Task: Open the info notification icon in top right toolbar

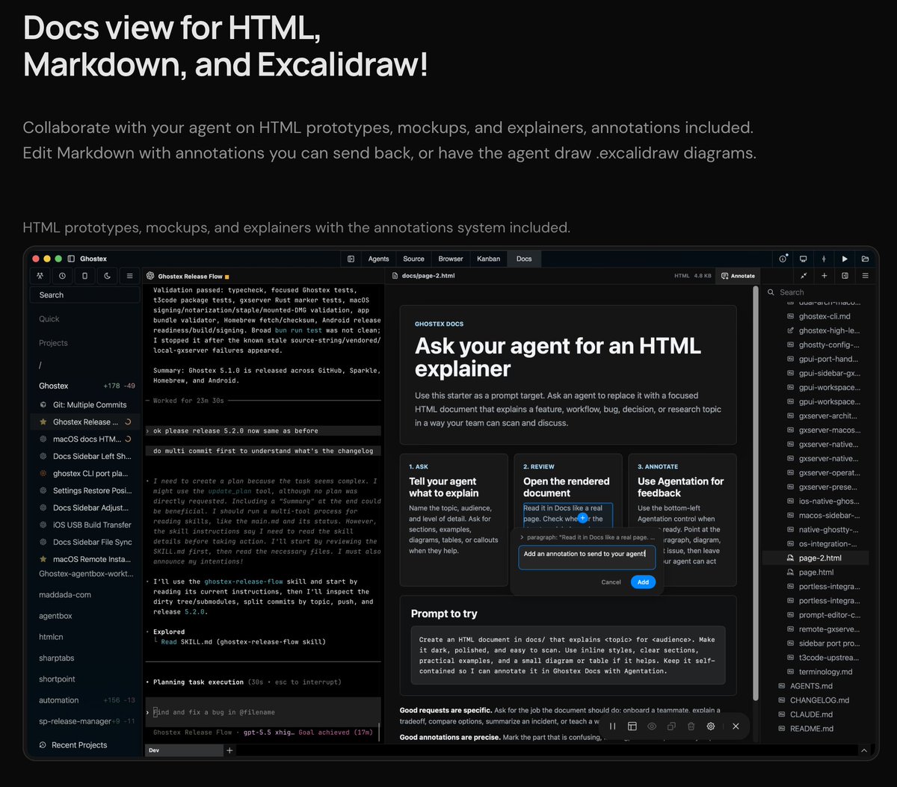Action: tap(783, 259)
